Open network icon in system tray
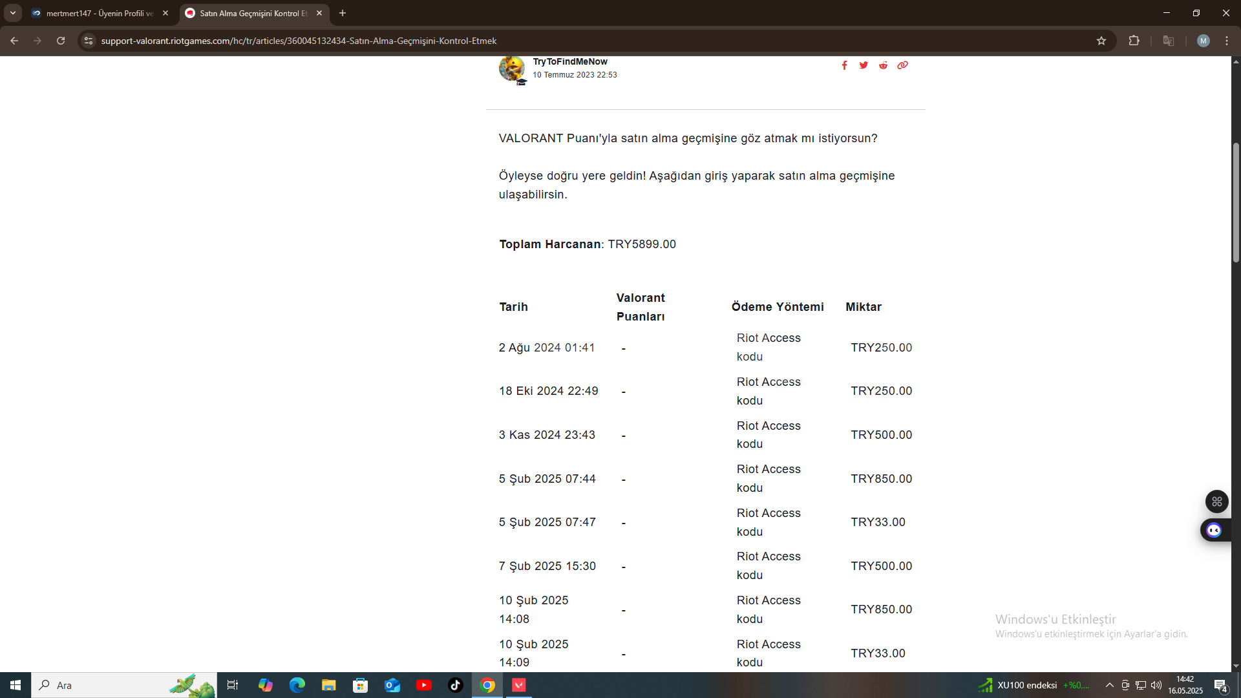 click(x=1141, y=685)
